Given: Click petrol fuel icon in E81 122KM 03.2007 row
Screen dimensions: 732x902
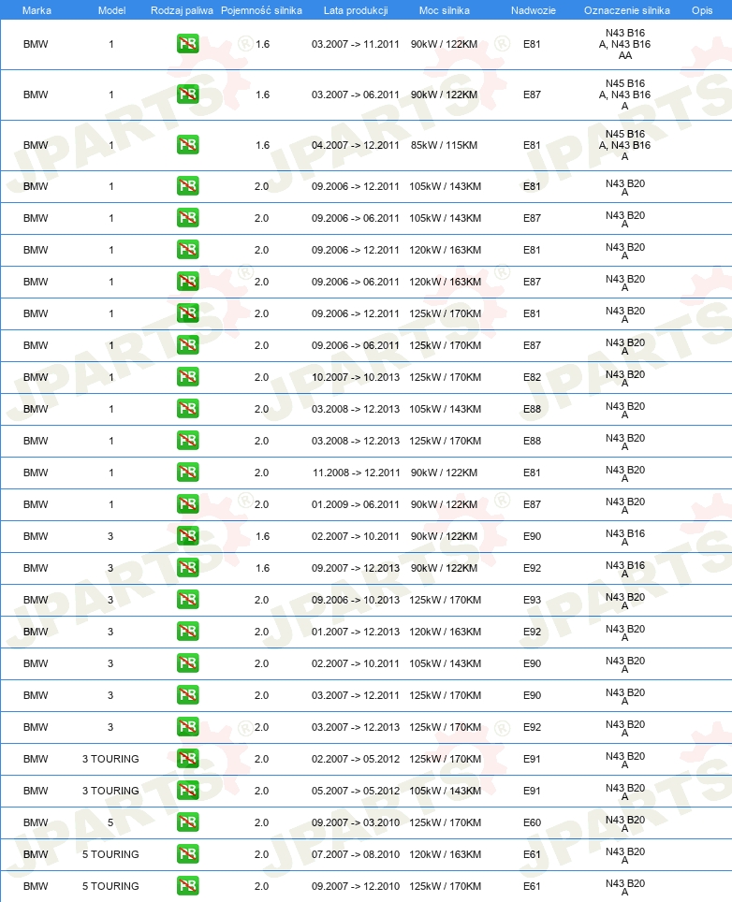Looking at the screenshot, I should tap(187, 44).
